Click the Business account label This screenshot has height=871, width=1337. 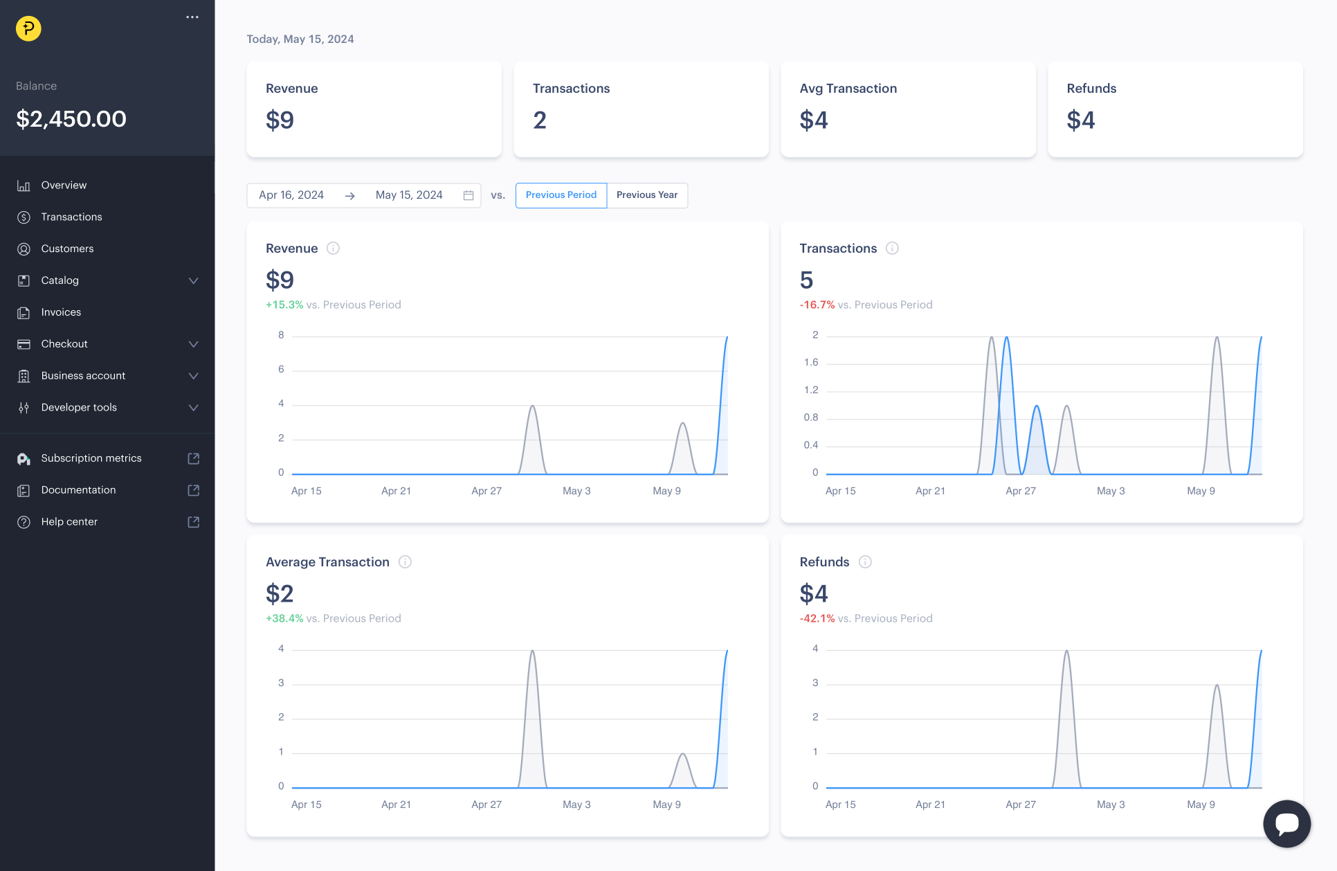[83, 376]
